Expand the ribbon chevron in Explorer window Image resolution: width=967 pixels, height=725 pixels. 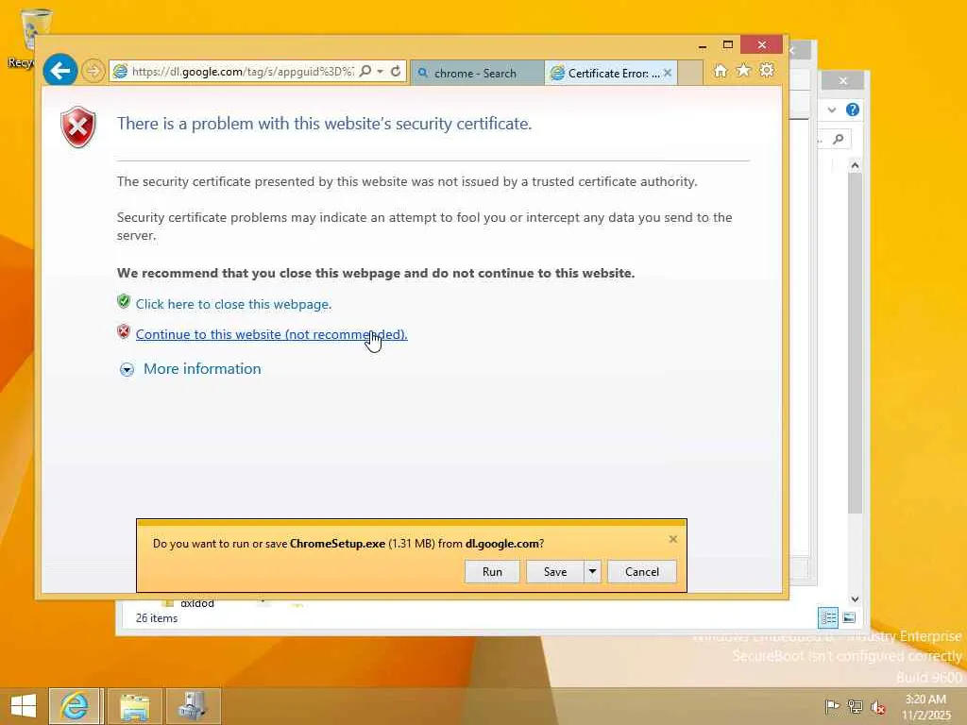point(832,110)
